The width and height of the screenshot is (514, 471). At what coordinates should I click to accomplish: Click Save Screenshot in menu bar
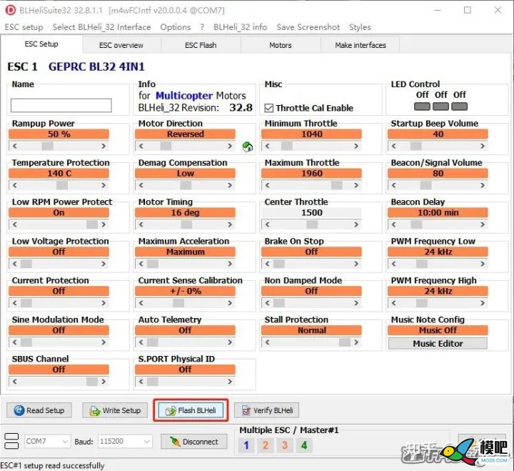tap(308, 27)
